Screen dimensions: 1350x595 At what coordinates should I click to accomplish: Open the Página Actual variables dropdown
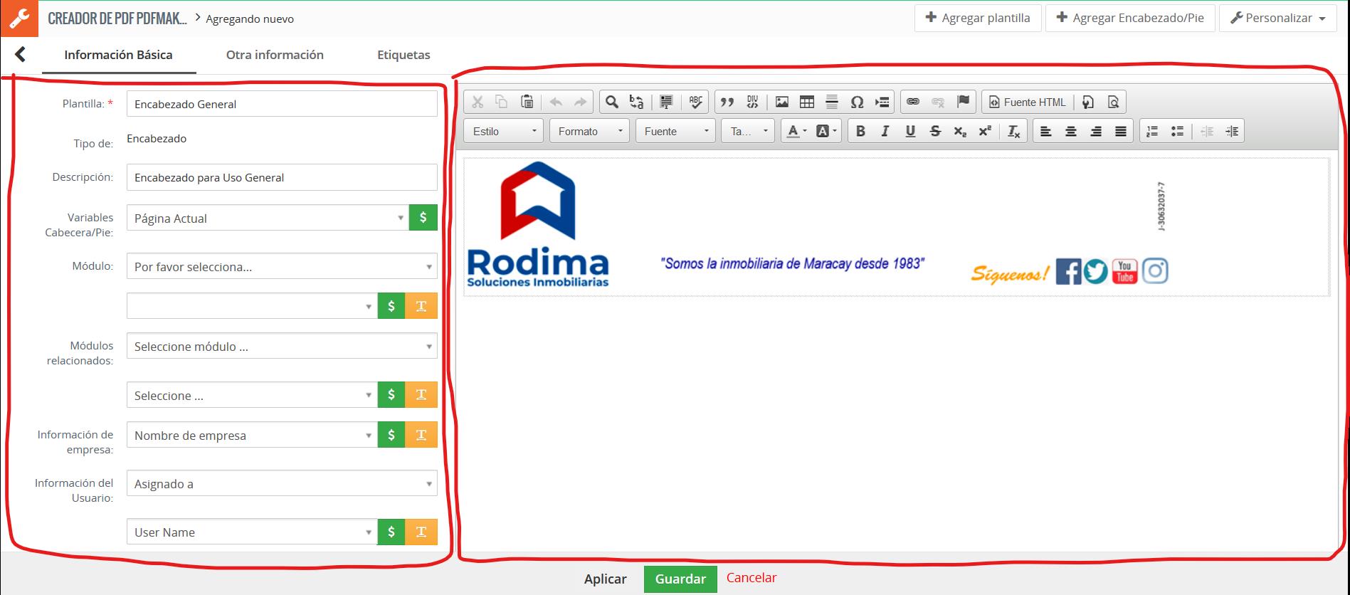[x=268, y=218]
